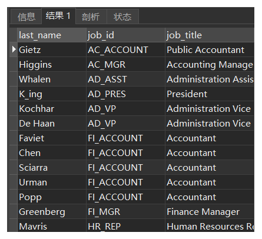Select the 结果 1 tab
This screenshot has width=262, height=239.
58,16
